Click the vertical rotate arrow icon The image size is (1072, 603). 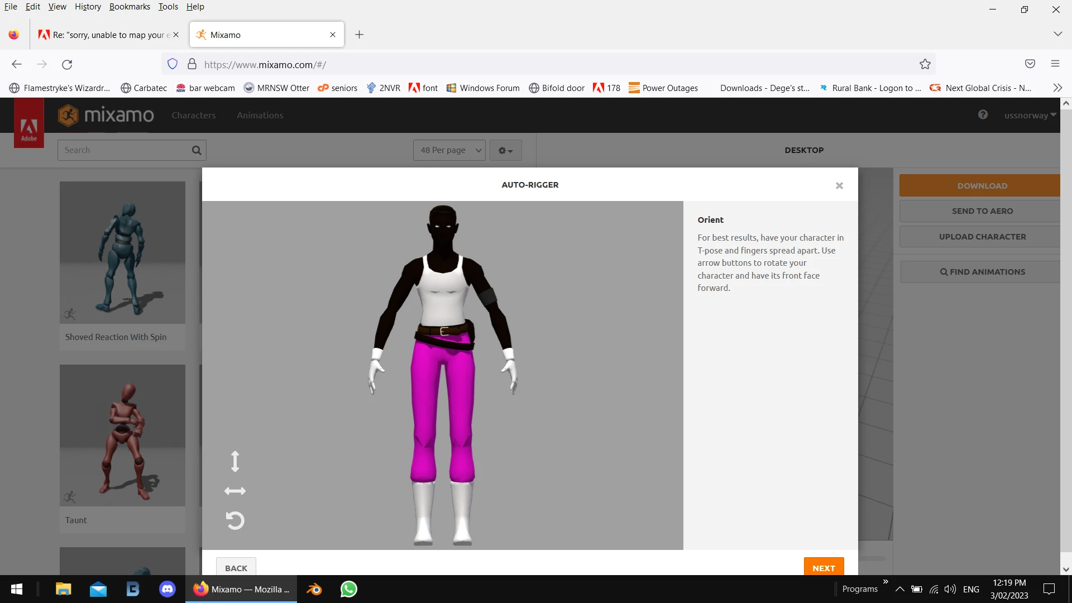coord(235,461)
